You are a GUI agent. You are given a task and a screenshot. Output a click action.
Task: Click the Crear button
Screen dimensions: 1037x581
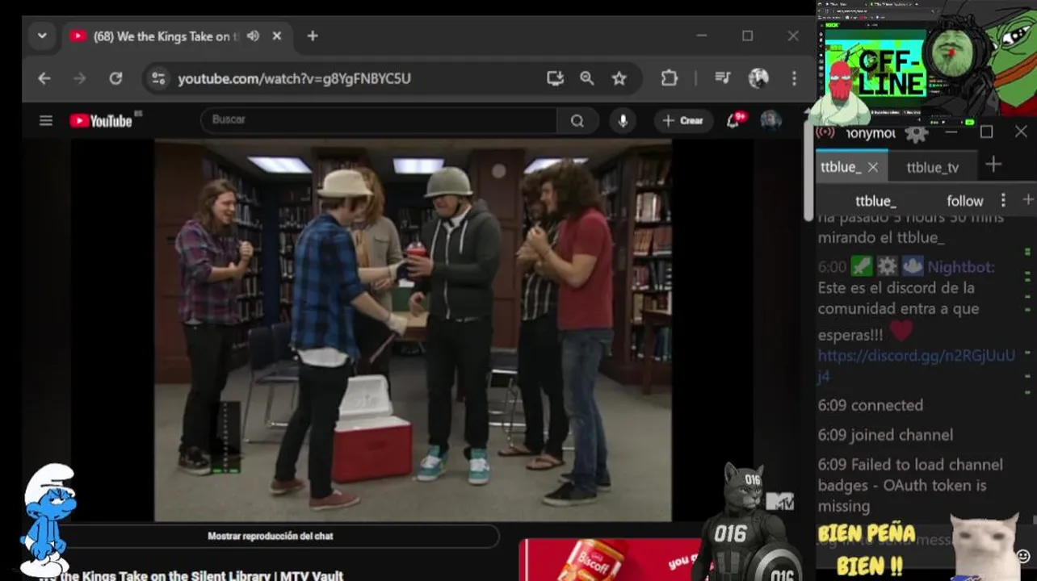click(x=683, y=121)
